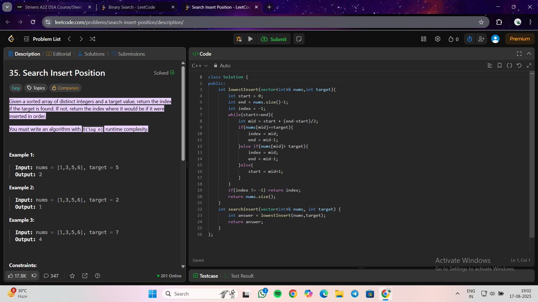Expand the Companies tag
538x302 pixels.
65,88
